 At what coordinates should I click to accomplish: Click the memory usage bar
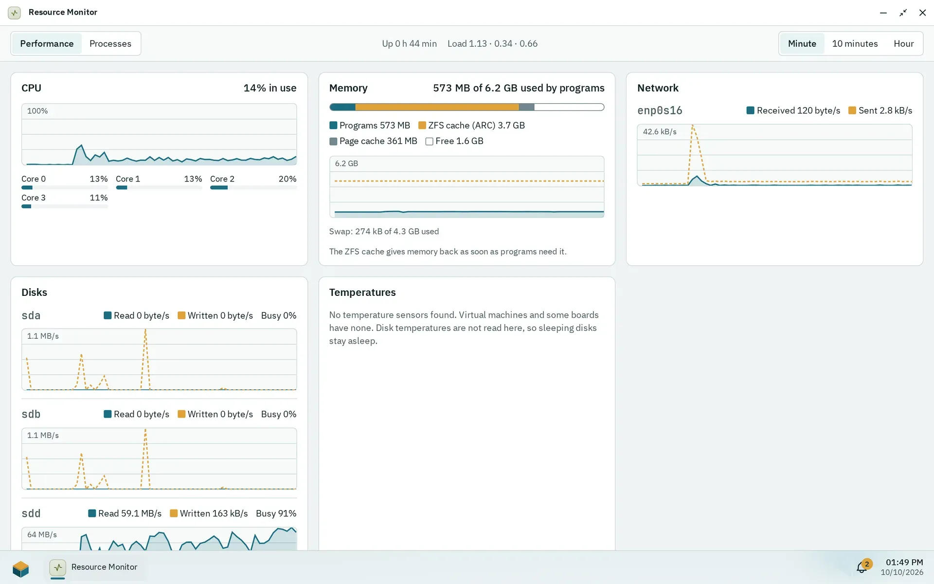coord(467,107)
